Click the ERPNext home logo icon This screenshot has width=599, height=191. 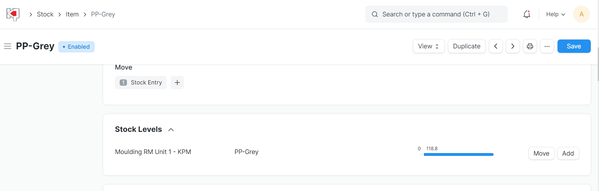pos(13,14)
